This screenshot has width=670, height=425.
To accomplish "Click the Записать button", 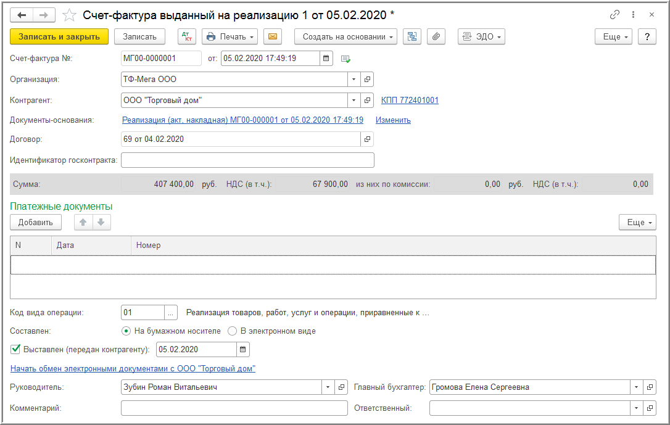I will point(139,37).
